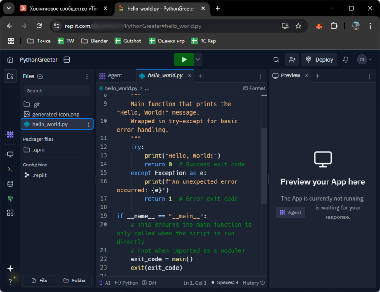Open the Database icon in left sidebar
Screen dimensions: 380x292
(10, 184)
